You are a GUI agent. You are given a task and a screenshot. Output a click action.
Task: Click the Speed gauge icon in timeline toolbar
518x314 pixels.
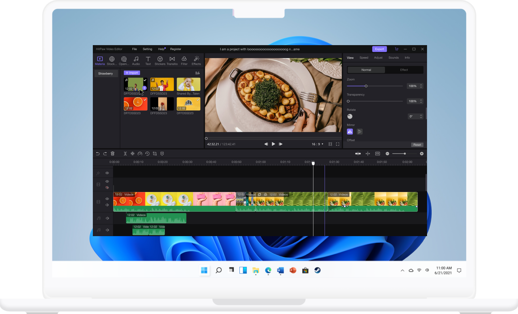click(140, 154)
